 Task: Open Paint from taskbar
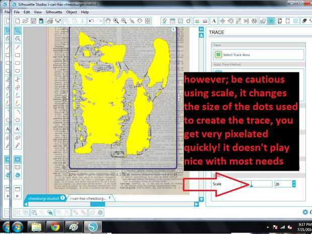click(x=74, y=227)
